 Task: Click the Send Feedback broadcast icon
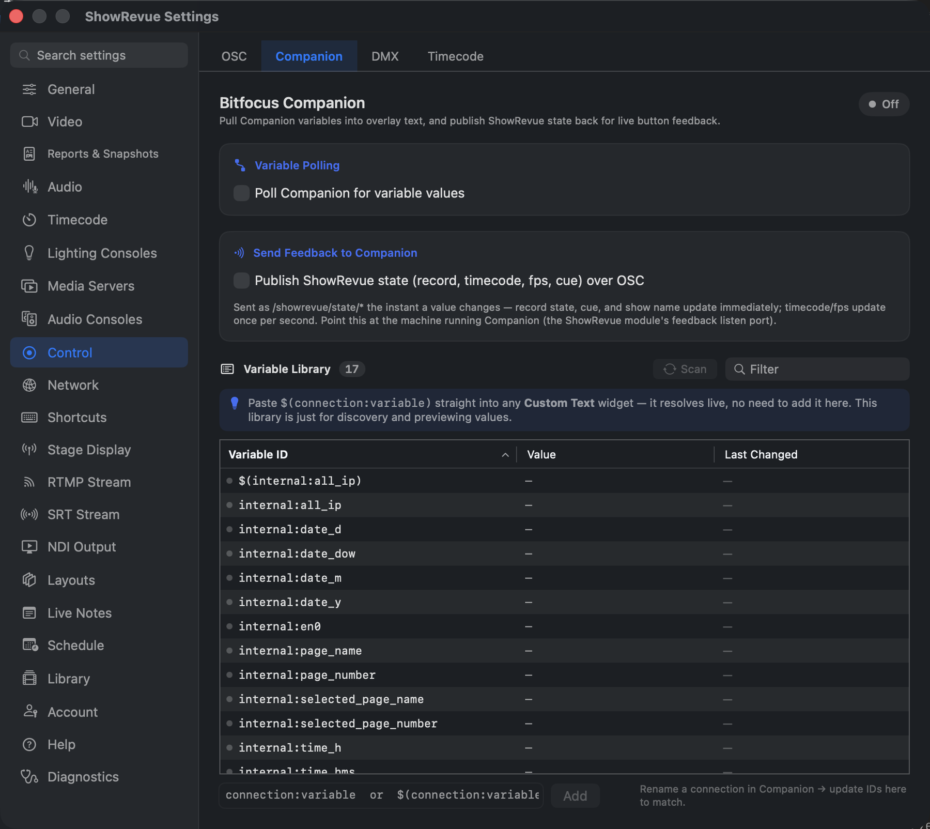pyautogui.click(x=239, y=253)
